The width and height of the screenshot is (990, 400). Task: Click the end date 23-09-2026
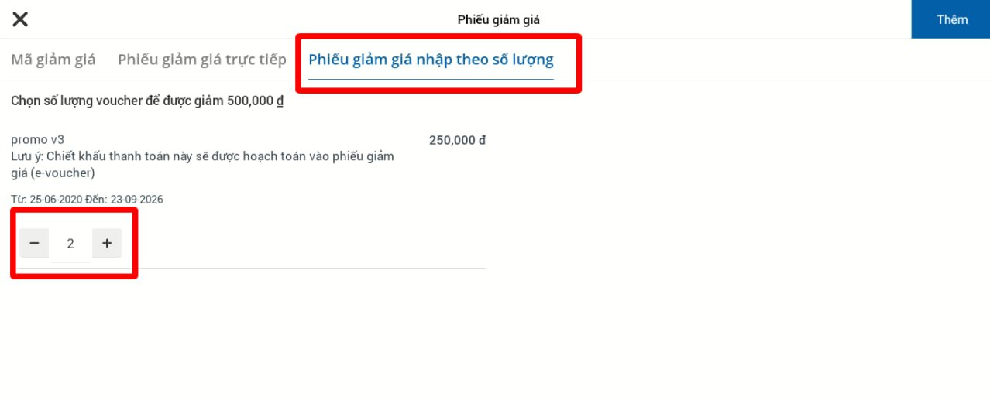click(136, 200)
